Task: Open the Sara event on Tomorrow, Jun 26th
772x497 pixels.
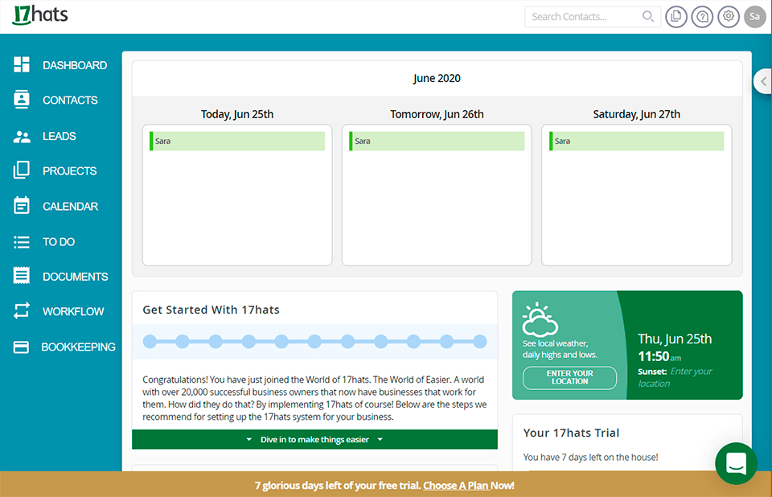Action: click(x=437, y=142)
